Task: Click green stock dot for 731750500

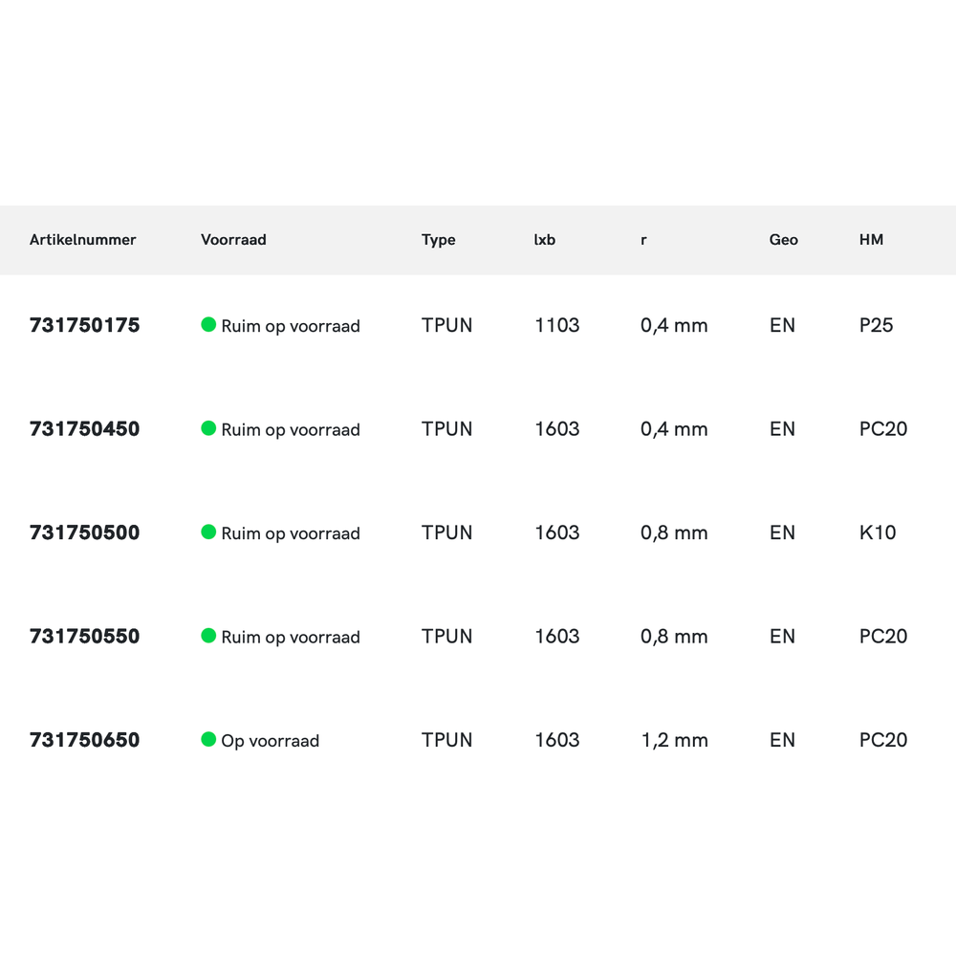Action: pos(208,532)
